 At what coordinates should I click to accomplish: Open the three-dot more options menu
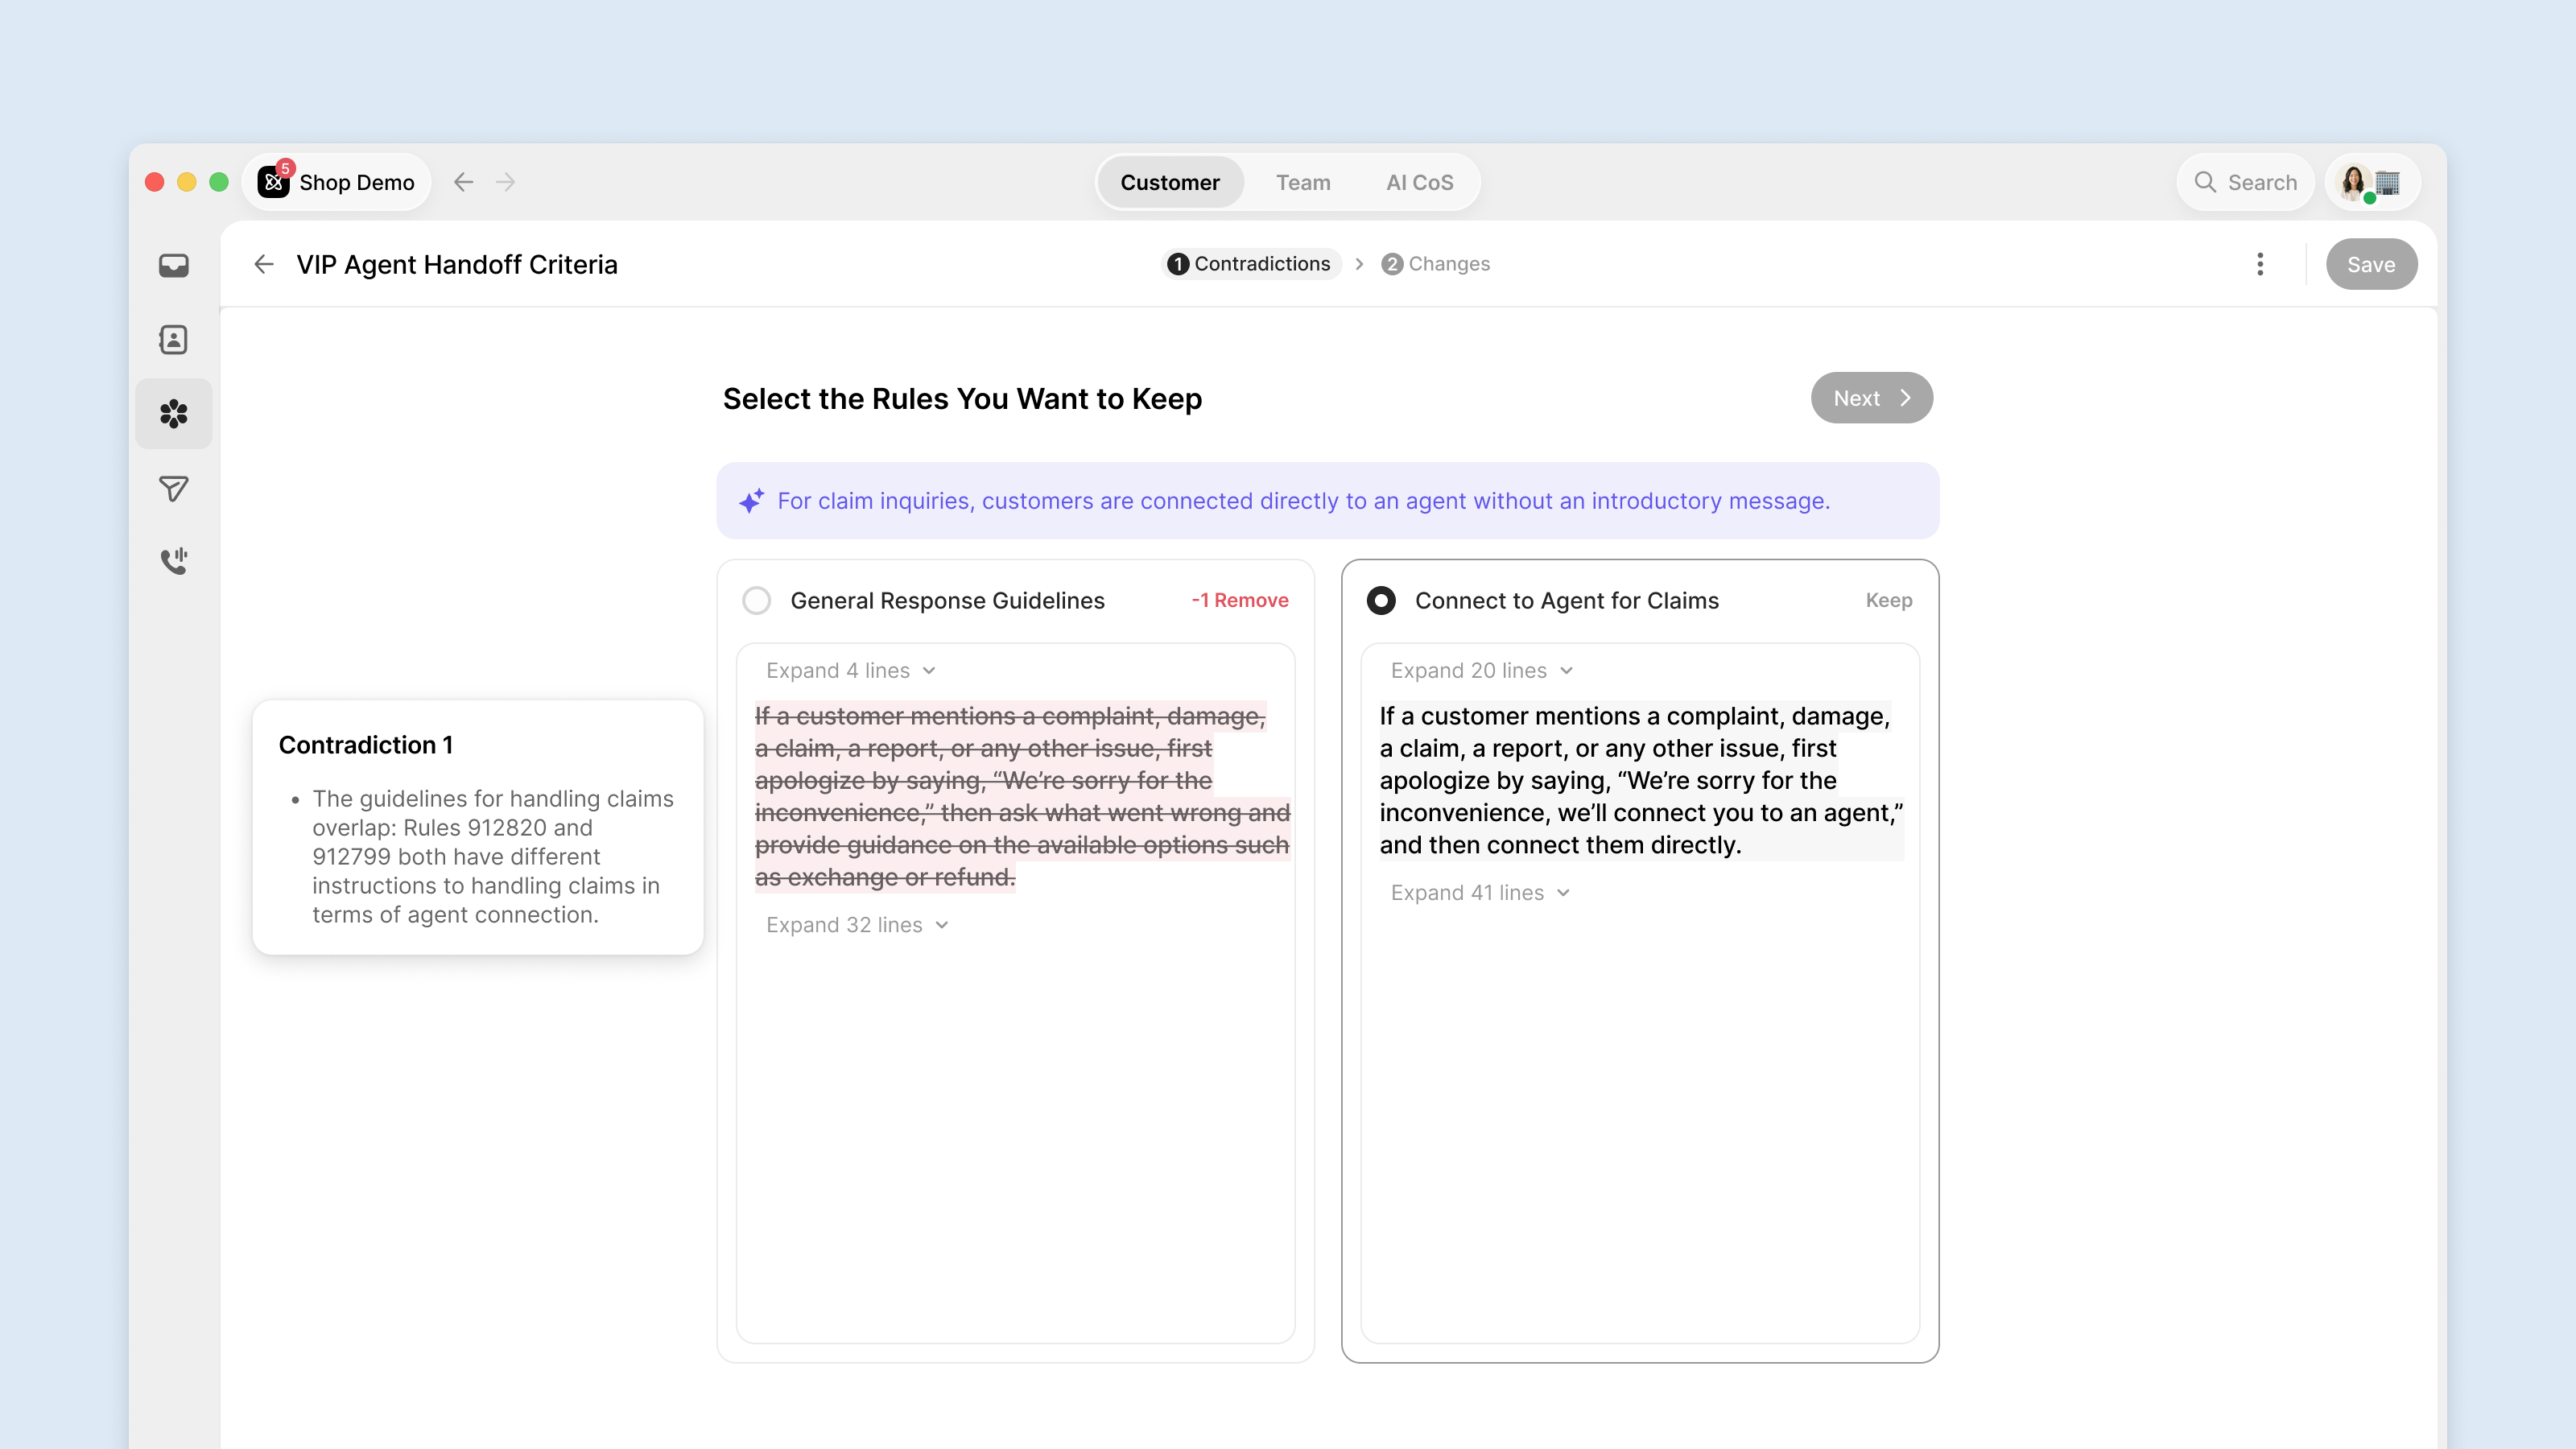point(2260,264)
